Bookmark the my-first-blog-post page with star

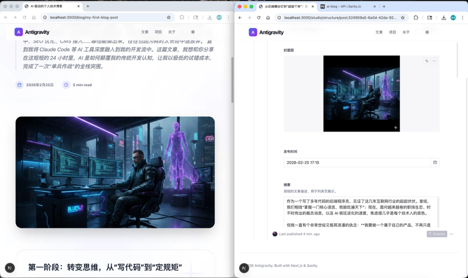168,17
